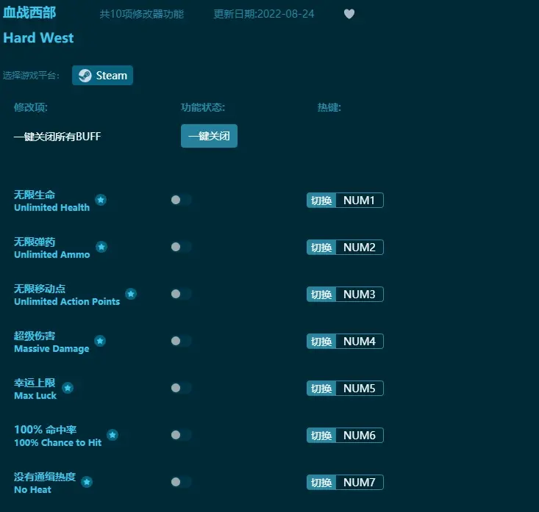Click star icon beside Unlimited Action Points
Viewport: 539px width, 512px height.
tap(131, 294)
